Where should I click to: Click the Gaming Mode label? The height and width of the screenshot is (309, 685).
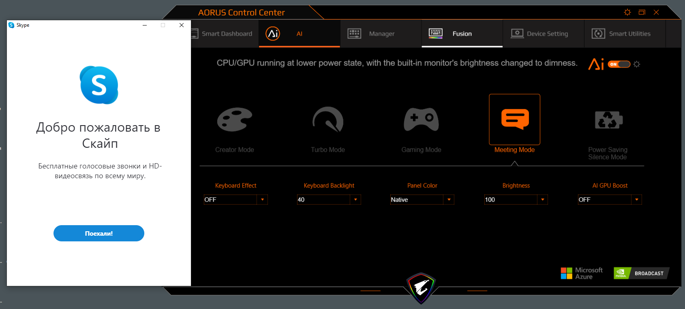[x=421, y=150]
